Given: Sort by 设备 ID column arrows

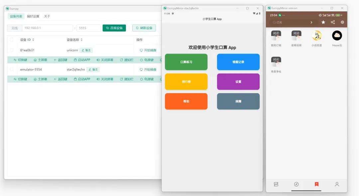Looking at the screenshot, I should (x=33, y=40).
